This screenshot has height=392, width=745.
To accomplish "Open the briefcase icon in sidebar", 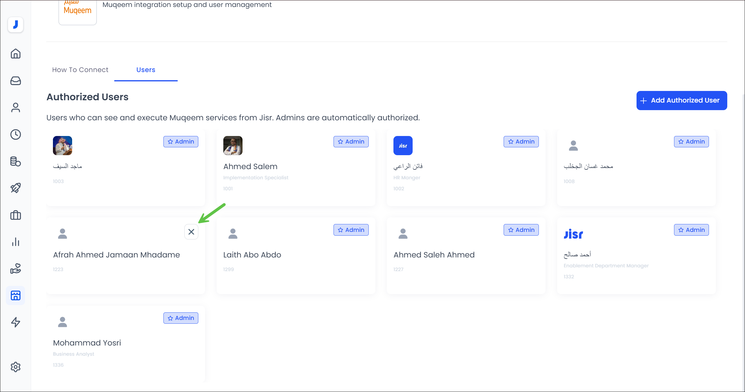I will [15, 215].
